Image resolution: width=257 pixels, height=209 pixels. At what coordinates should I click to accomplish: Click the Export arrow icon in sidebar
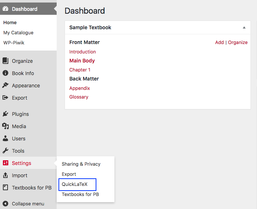5,98
